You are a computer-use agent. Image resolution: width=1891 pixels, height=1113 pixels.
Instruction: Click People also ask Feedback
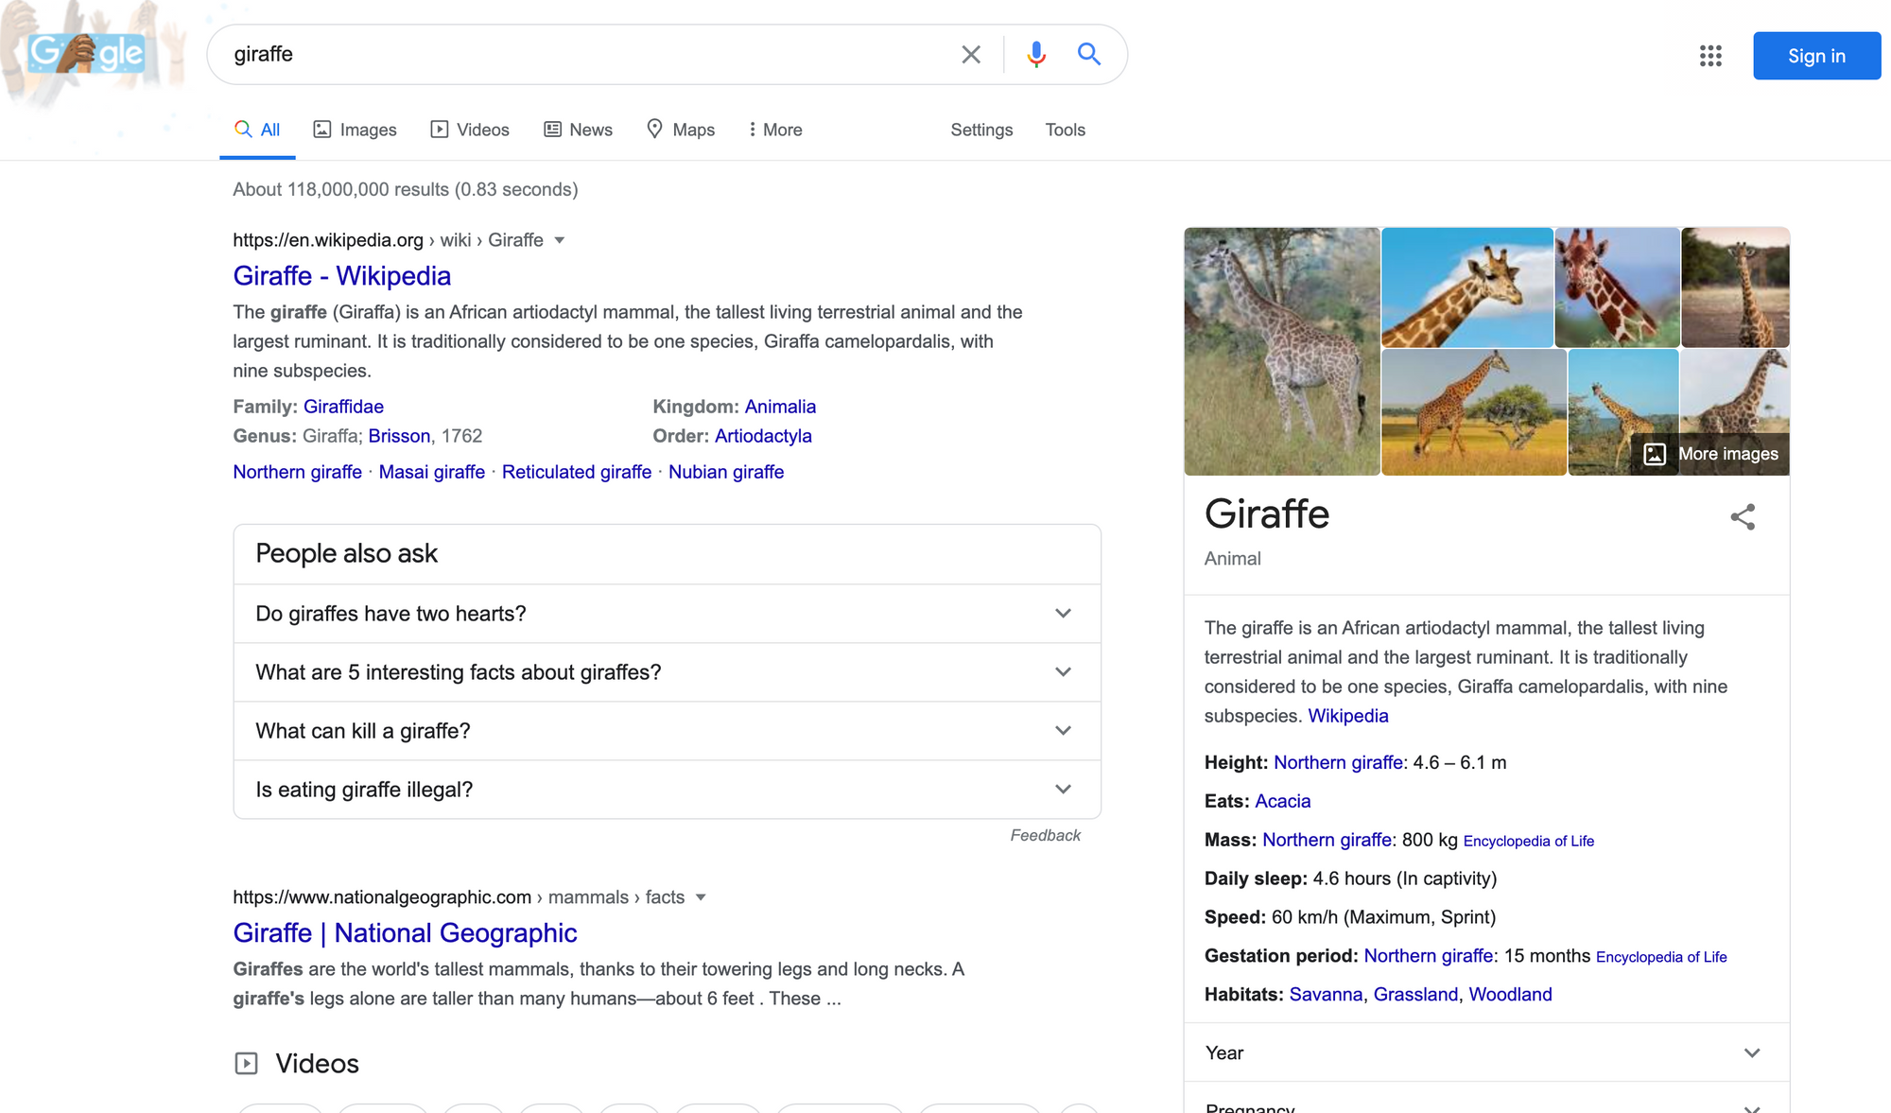tap(1045, 835)
